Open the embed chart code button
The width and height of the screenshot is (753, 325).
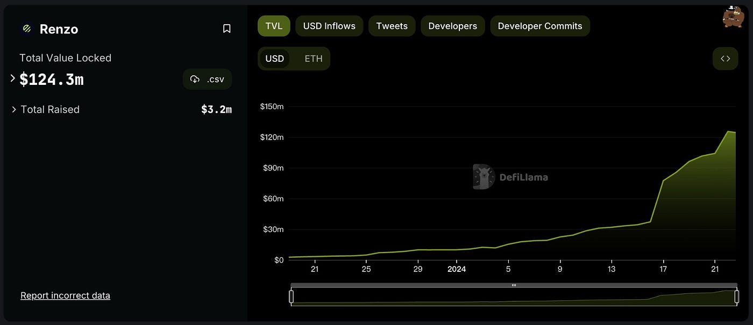[x=725, y=59]
